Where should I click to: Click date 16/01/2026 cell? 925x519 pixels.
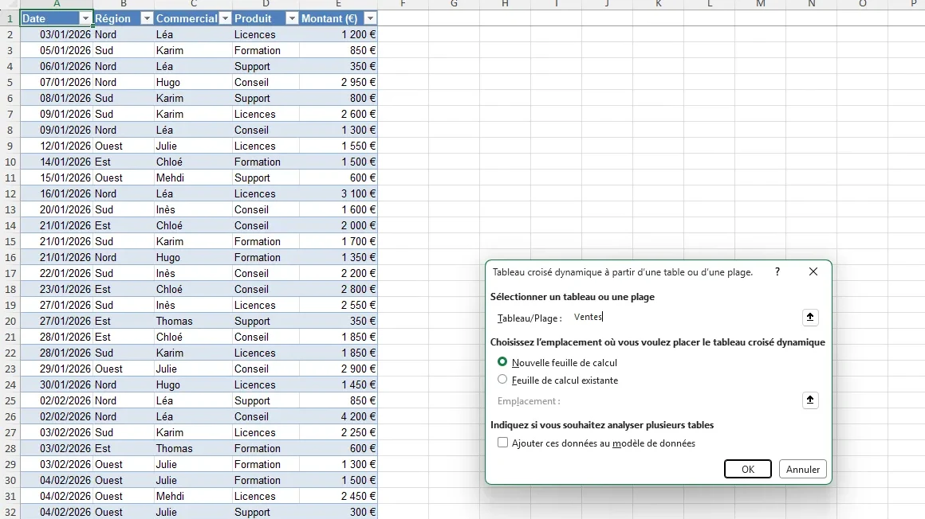(57, 193)
